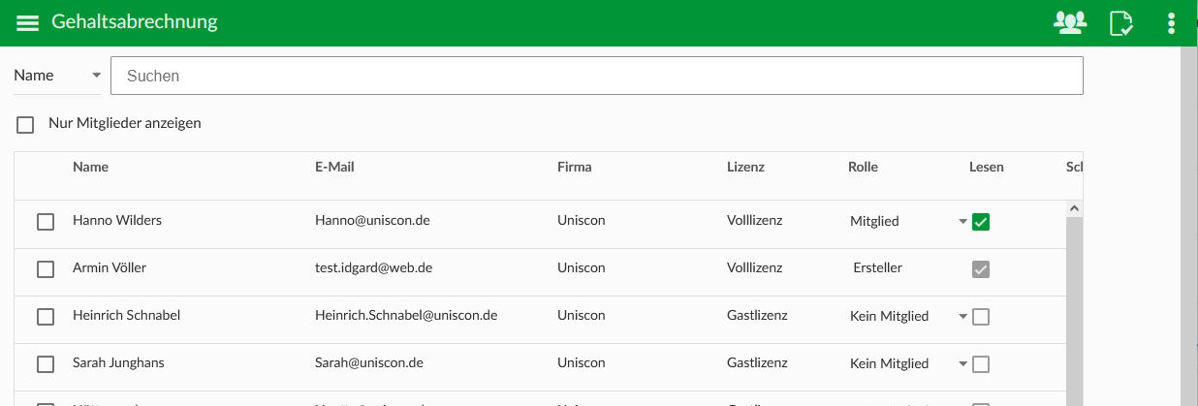Toggle Nur Mitglieder anzeigen checkbox
The height and width of the screenshot is (406, 1198).
25,125
